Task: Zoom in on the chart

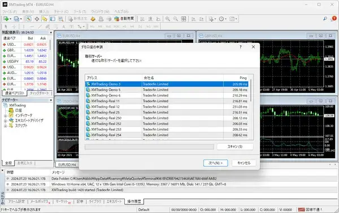Action: pos(168,19)
